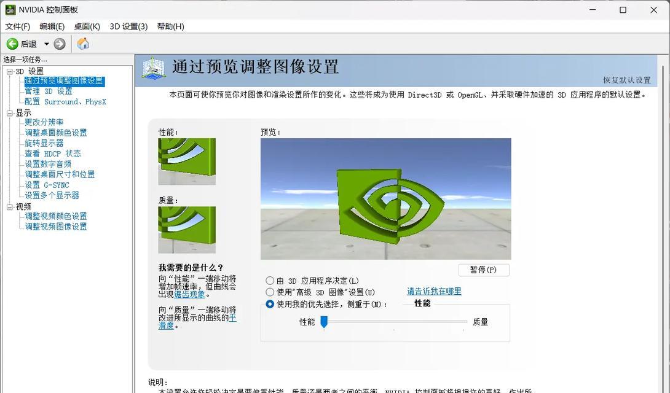The width and height of the screenshot is (670, 393).
Task: Open 查看 HDCP 状态 page
Action: 53,154
